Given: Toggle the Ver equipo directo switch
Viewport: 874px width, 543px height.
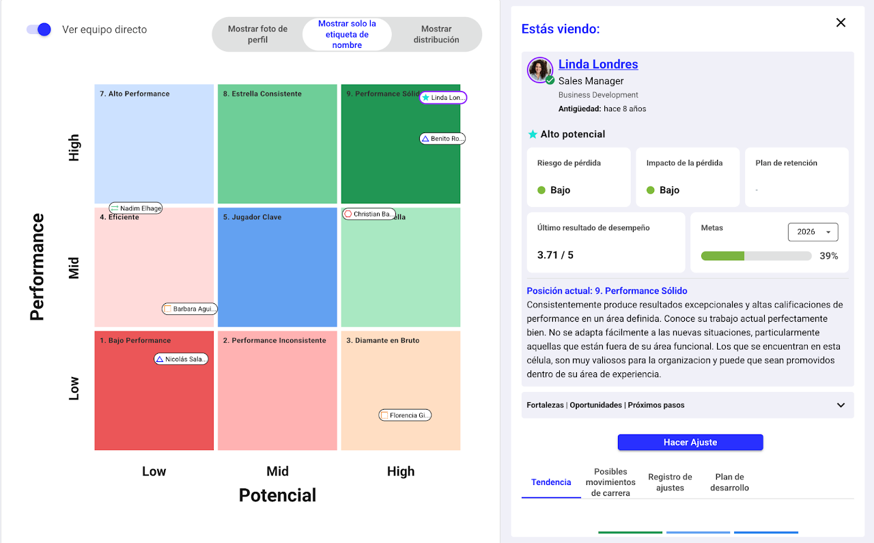Looking at the screenshot, I should point(39,29).
